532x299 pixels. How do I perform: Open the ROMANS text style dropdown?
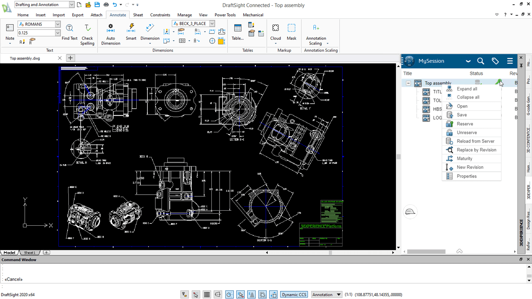(58, 24)
